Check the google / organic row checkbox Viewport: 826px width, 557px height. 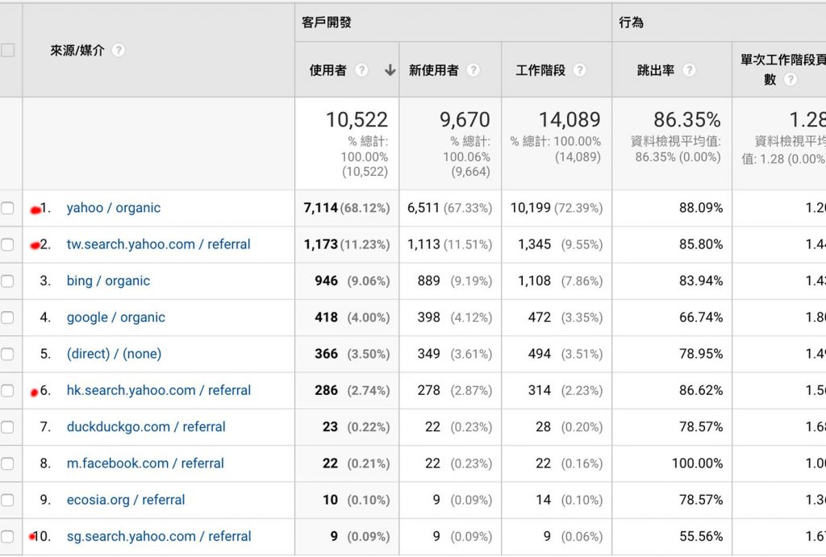(7, 317)
